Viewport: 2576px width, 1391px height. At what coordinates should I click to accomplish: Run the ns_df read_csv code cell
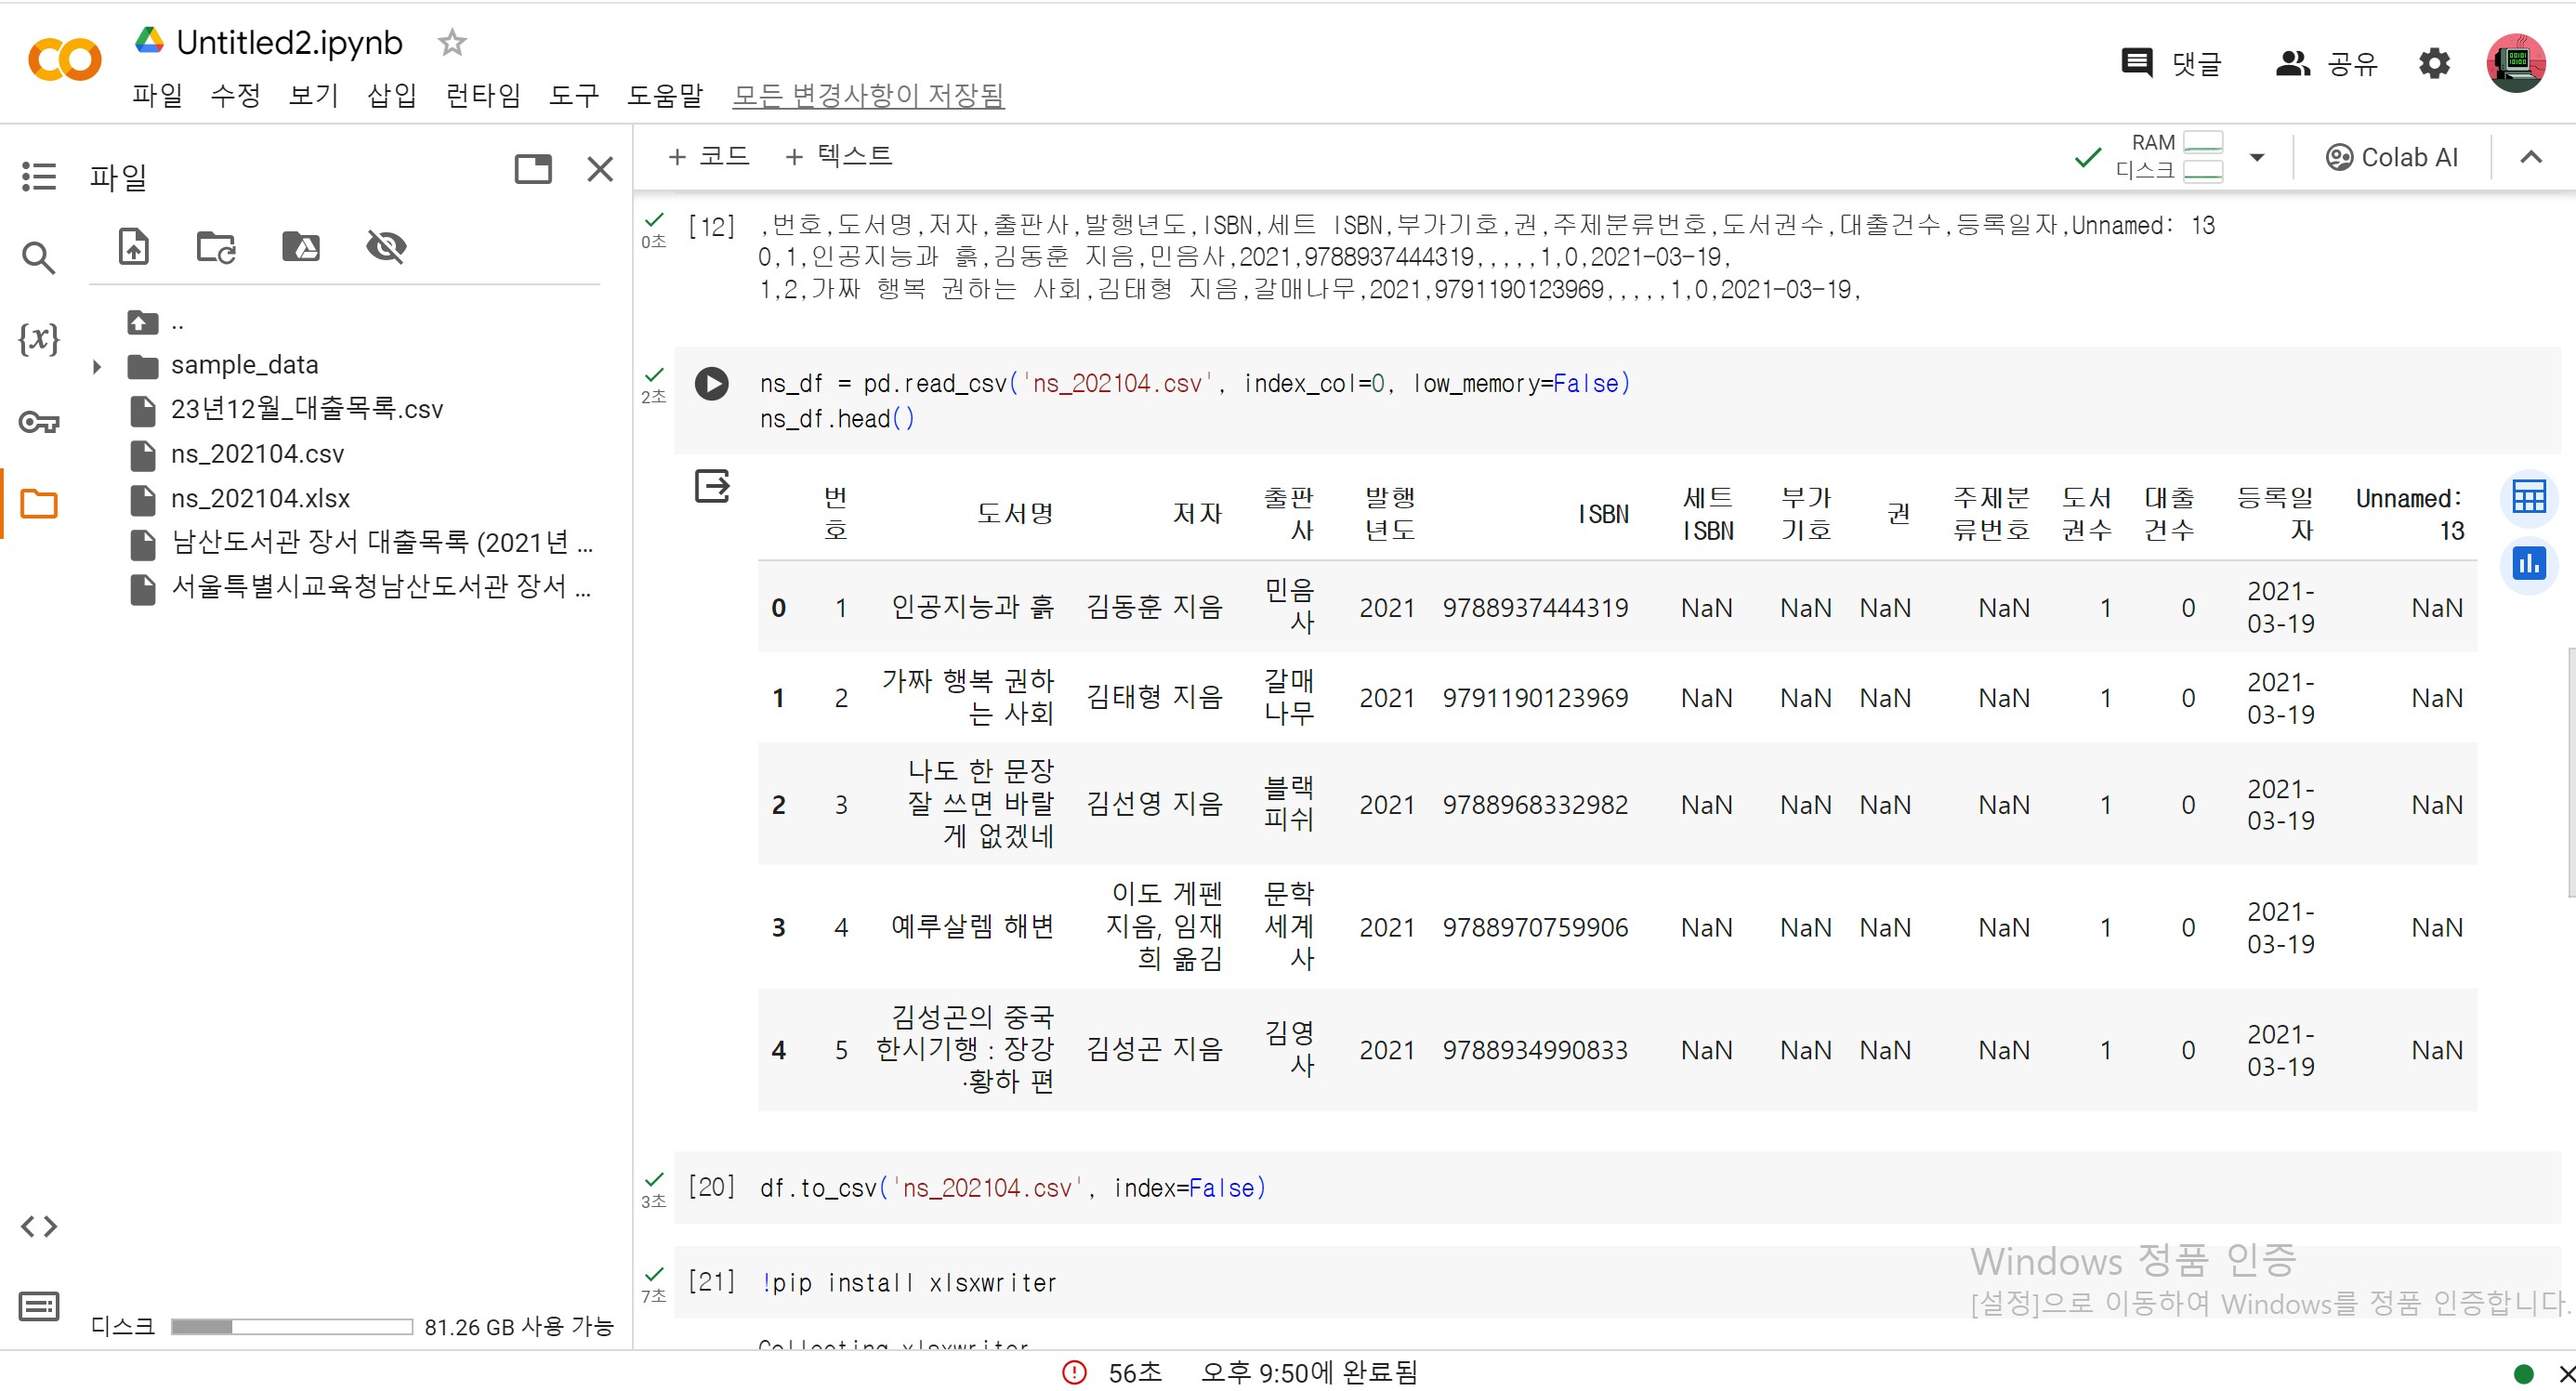coord(711,384)
